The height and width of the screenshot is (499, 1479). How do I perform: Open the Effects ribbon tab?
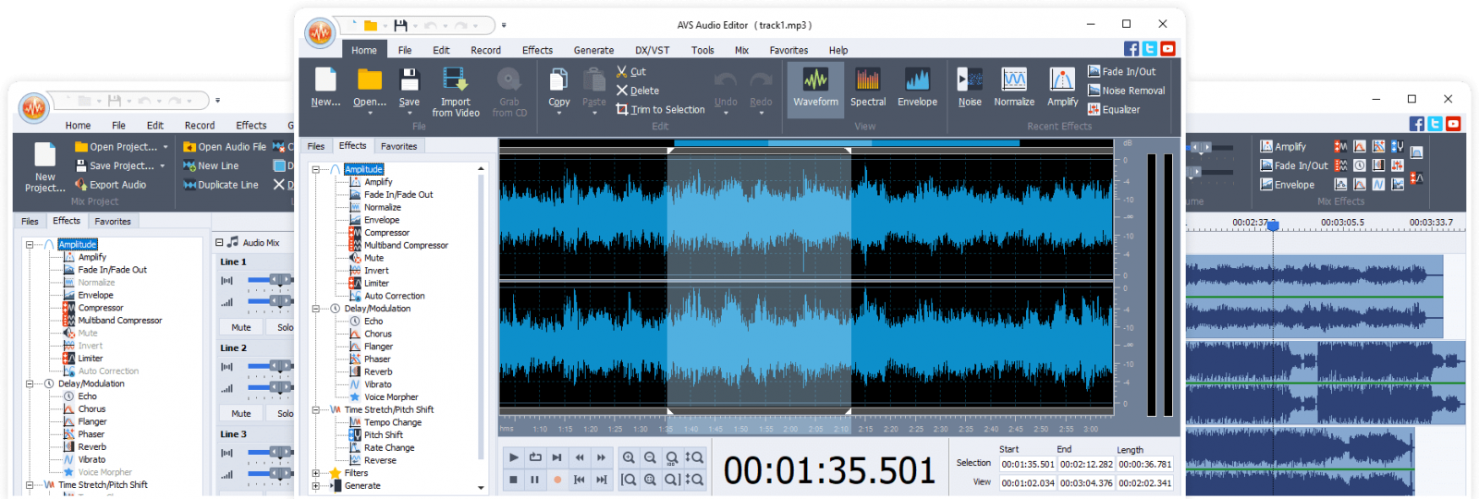click(537, 50)
